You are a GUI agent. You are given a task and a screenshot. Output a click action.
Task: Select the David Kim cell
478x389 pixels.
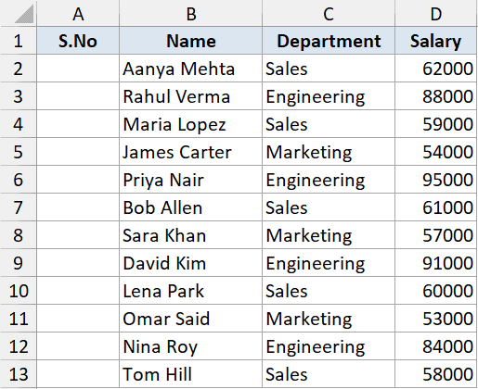coord(190,263)
